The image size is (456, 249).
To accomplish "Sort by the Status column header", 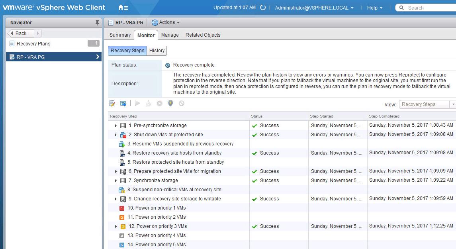I will click(x=279, y=116).
